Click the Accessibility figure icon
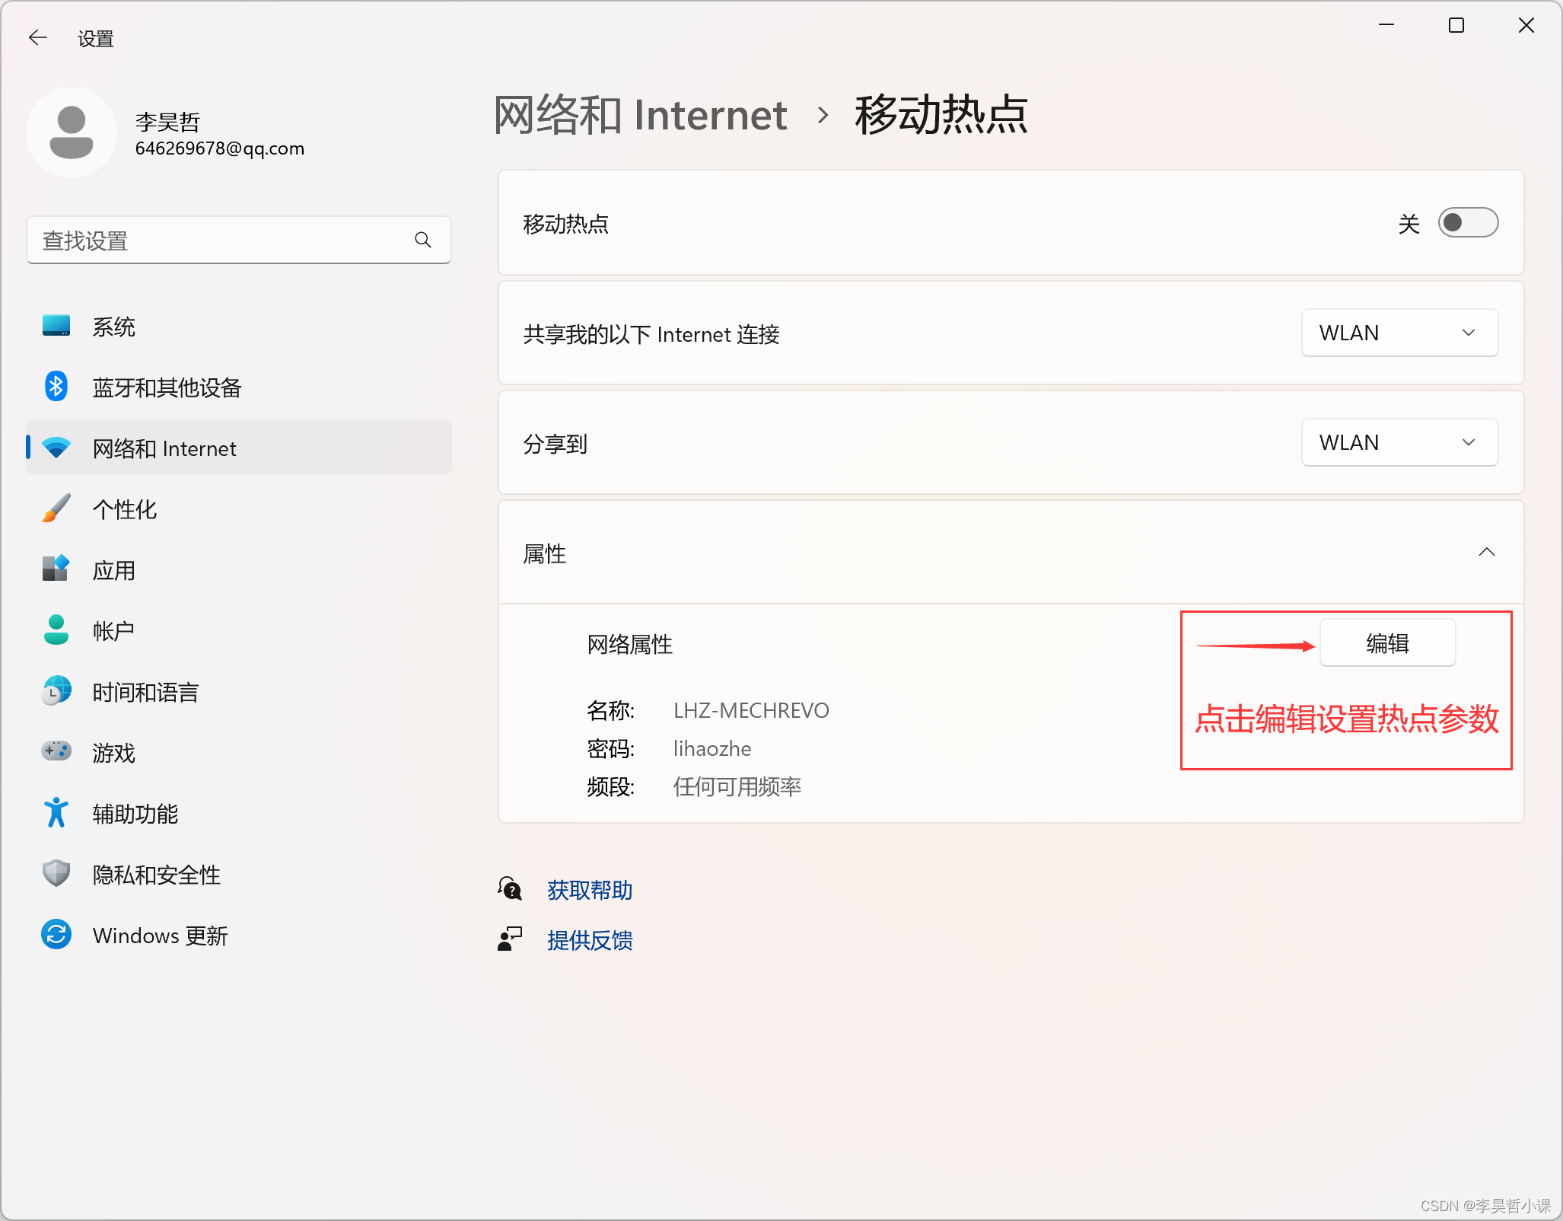1563x1221 pixels. coord(56,813)
